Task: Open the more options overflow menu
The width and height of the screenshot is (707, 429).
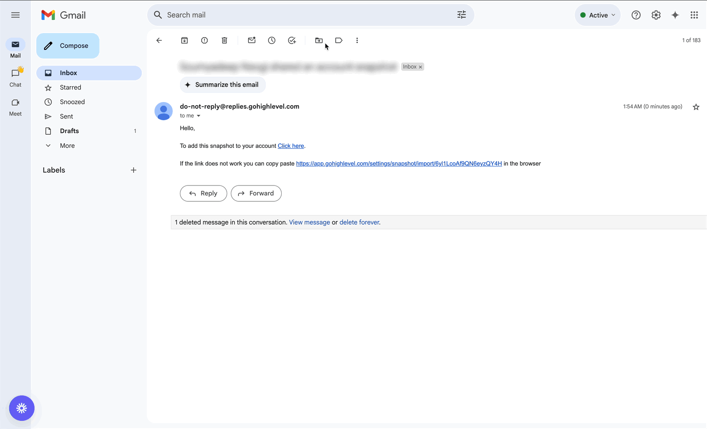Action: pos(357,40)
